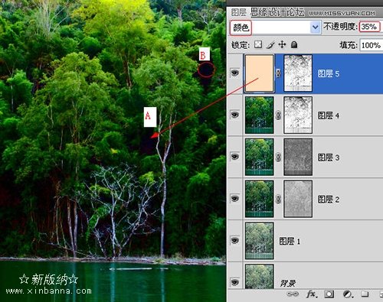Hide 图层 2 via eye icon

tap(235, 199)
